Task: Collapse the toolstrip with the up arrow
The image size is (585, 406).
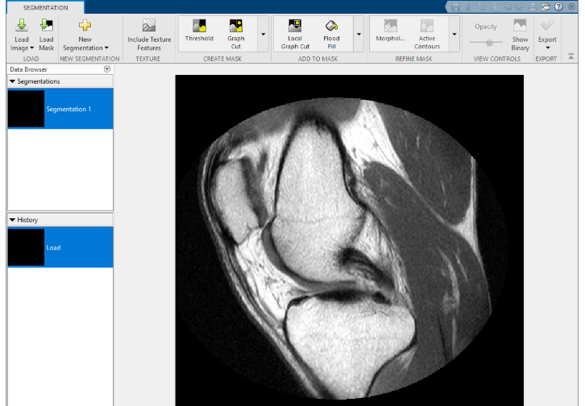Action: pos(570,56)
